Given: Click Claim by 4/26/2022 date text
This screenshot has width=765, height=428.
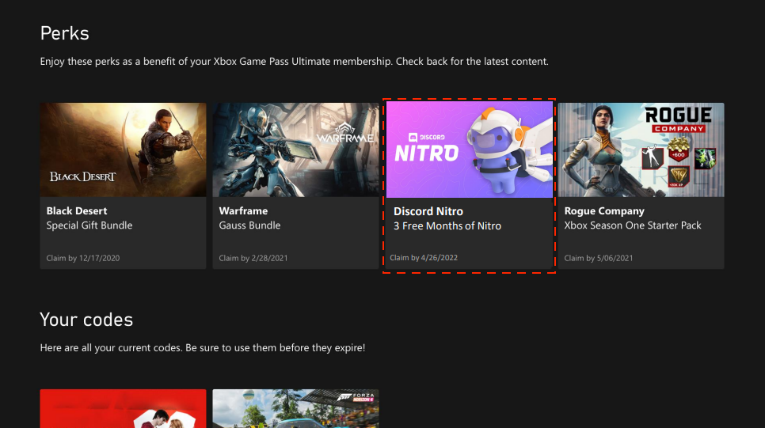Looking at the screenshot, I should (424, 257).
